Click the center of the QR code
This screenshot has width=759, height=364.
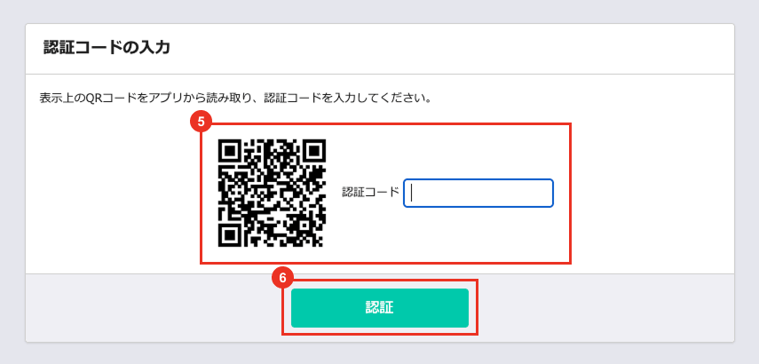coord(272,194)
